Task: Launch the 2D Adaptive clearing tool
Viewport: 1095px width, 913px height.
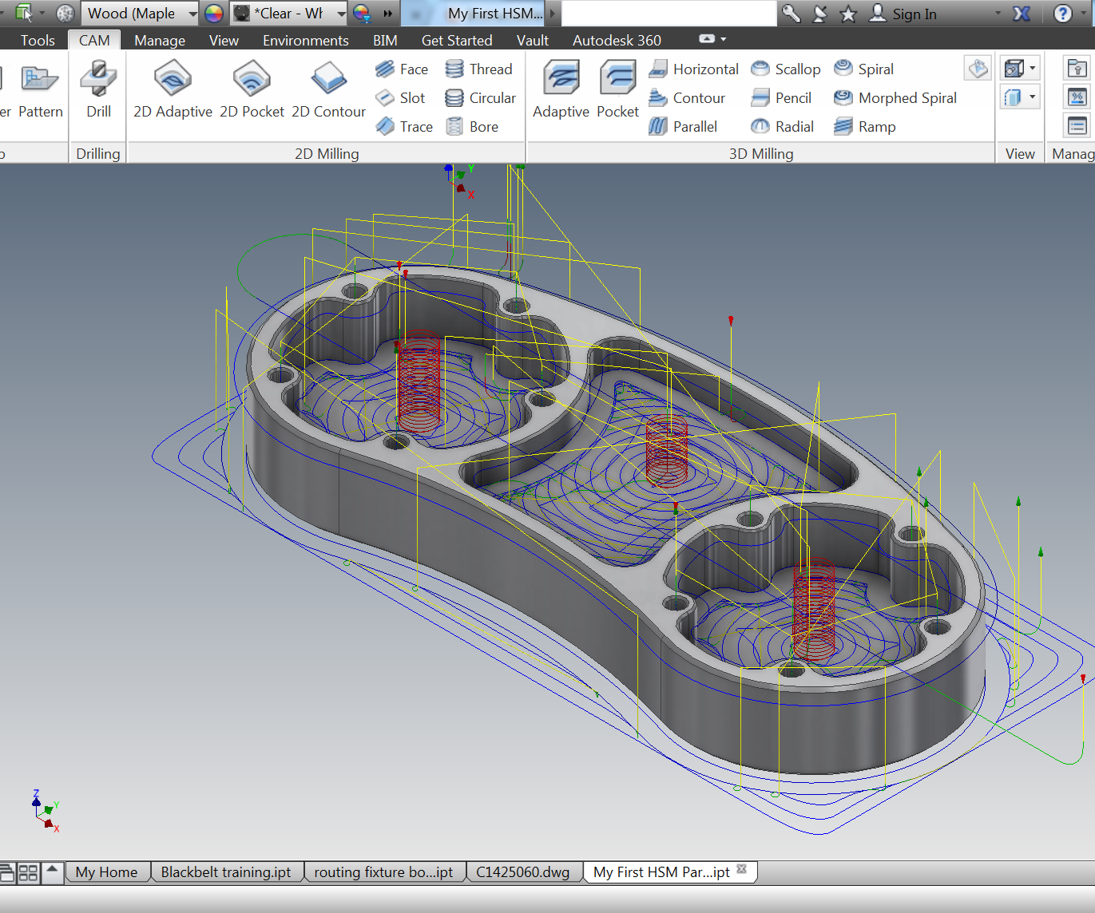Action: 172,89
